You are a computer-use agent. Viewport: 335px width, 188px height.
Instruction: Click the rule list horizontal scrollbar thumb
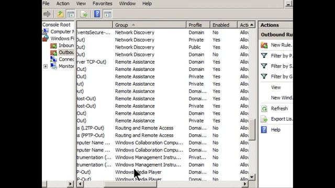(130, 184)
